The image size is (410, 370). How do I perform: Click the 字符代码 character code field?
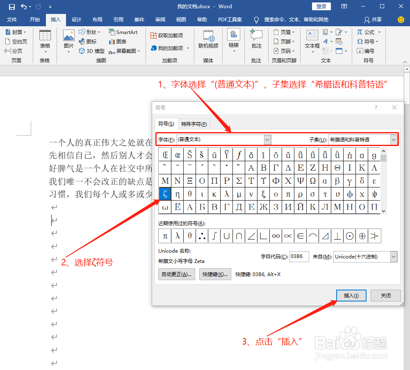click(299, 257)
